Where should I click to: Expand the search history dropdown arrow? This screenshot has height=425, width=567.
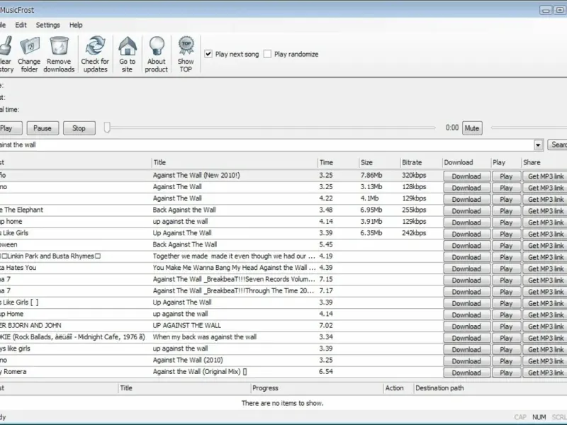point(539,144)
